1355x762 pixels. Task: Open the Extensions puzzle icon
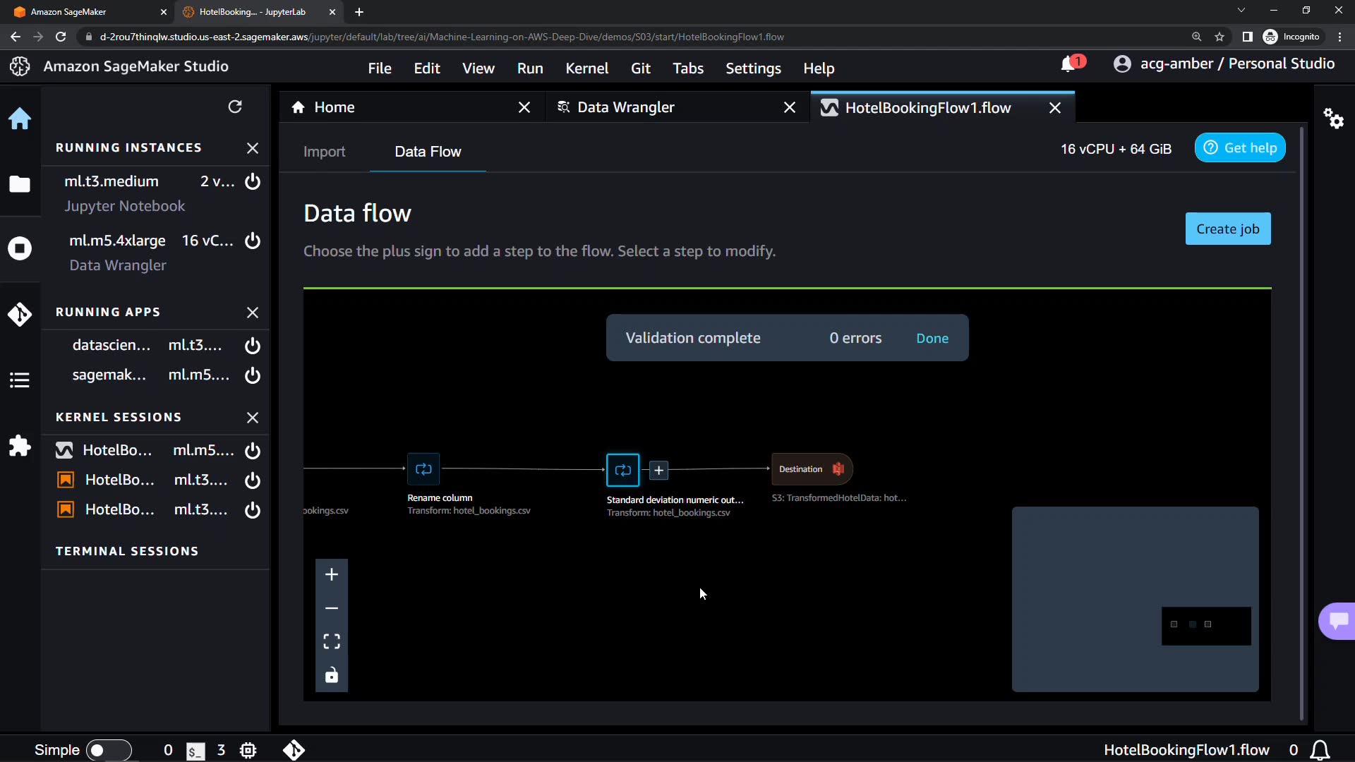[x=20, y=446]
